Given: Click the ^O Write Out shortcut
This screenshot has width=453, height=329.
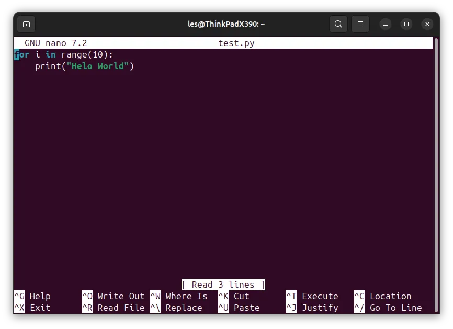Looking at the screenshot, I should (113, 296).
